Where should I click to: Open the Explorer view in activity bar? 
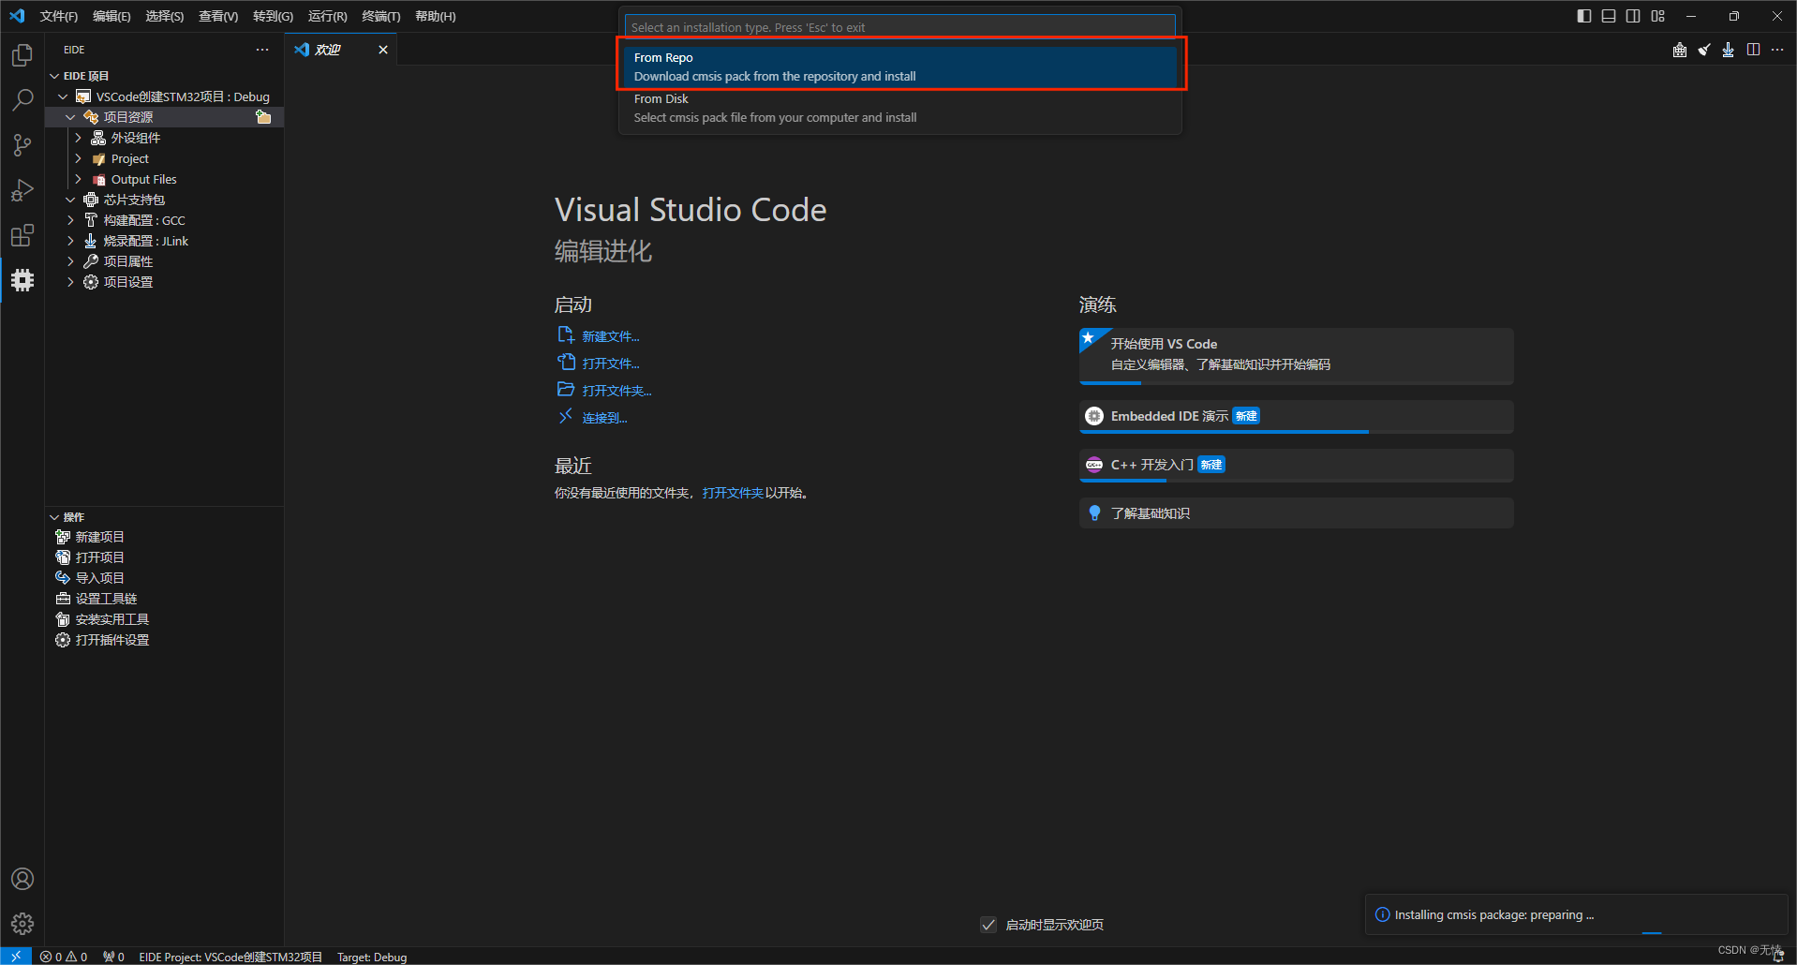tap(22, 55)
